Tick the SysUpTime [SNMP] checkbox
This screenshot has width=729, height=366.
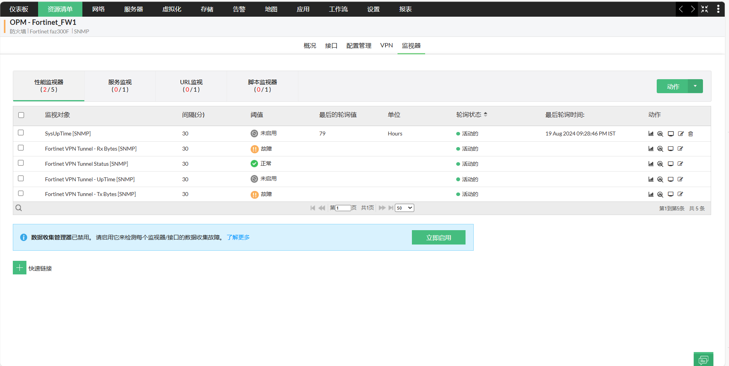pos(21,133)
